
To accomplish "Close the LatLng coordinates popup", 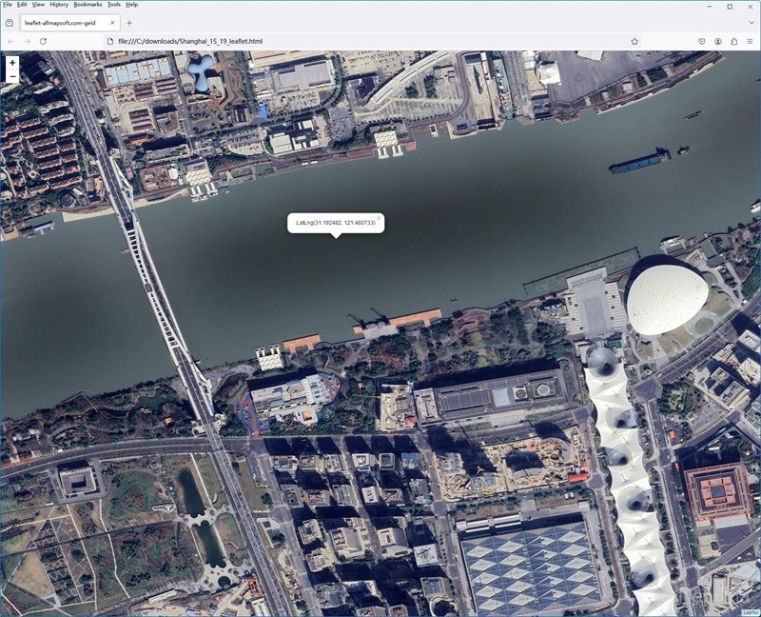I will [x=378, y=219].
